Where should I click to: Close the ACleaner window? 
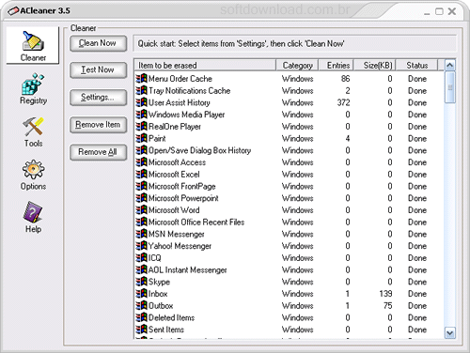(452, 11)
